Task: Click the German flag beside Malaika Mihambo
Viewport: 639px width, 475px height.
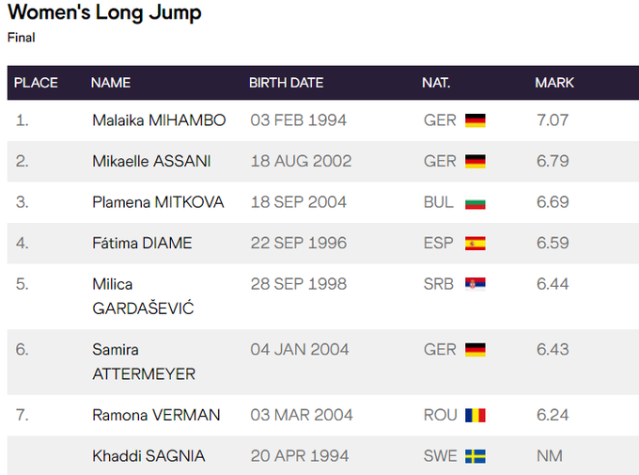Action: click(475, 120)
